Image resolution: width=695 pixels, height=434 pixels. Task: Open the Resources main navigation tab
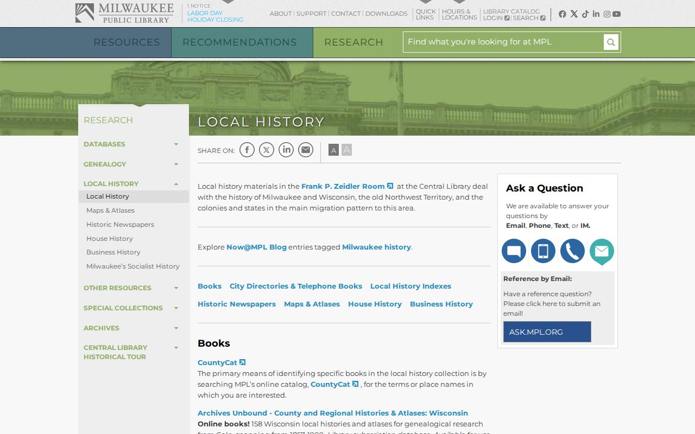(127, 42)
